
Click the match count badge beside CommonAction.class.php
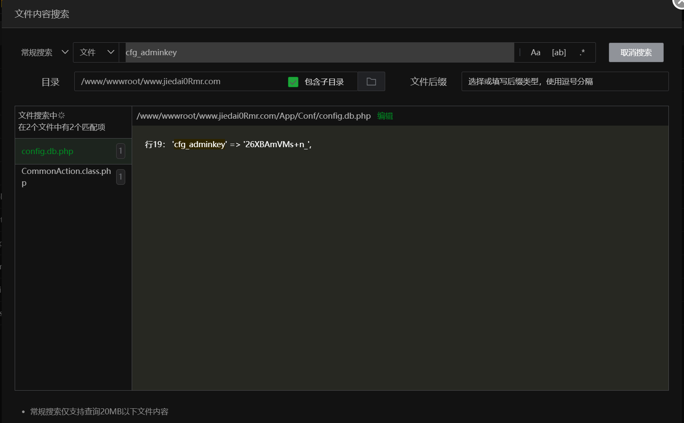120,177
